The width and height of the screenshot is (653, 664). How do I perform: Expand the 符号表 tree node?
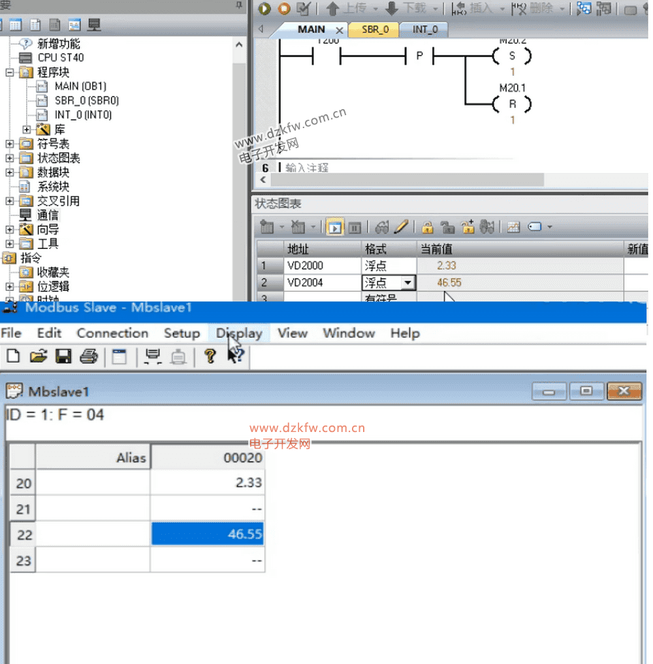tap(9, 144)
